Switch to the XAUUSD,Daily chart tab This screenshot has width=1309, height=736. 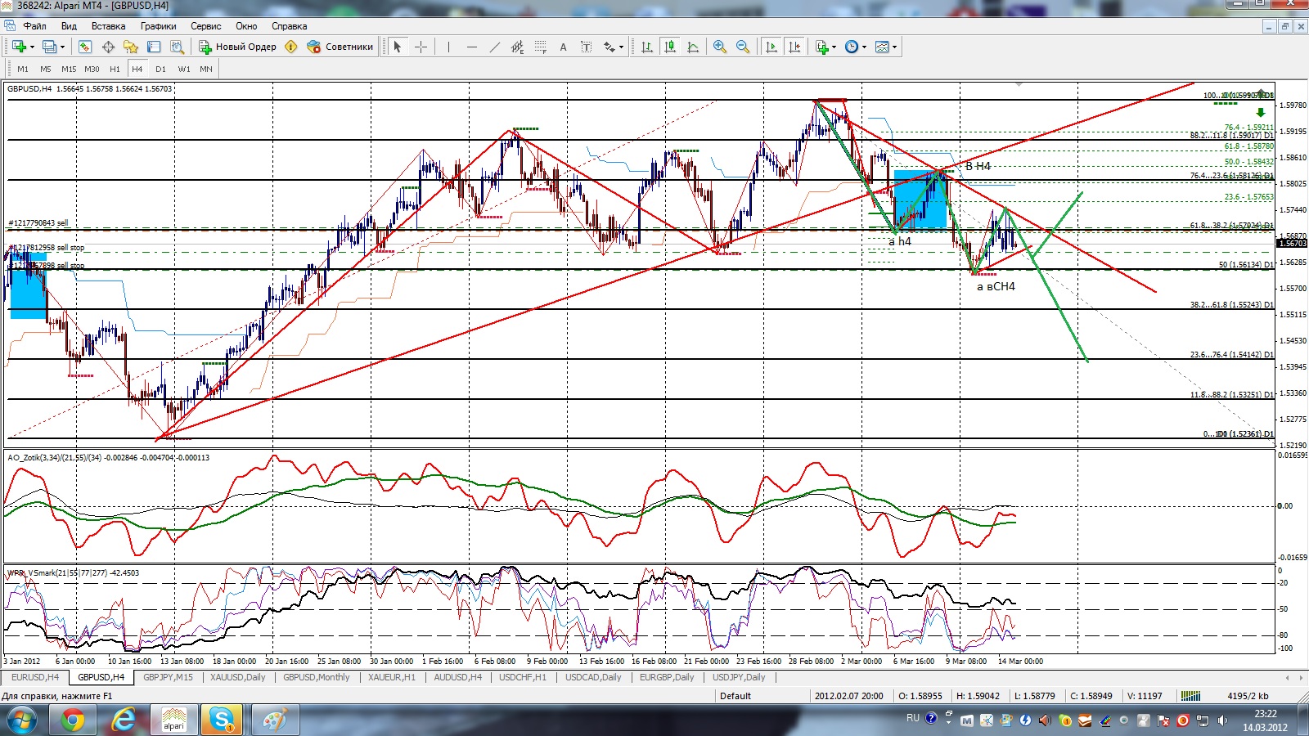point(237,677)
